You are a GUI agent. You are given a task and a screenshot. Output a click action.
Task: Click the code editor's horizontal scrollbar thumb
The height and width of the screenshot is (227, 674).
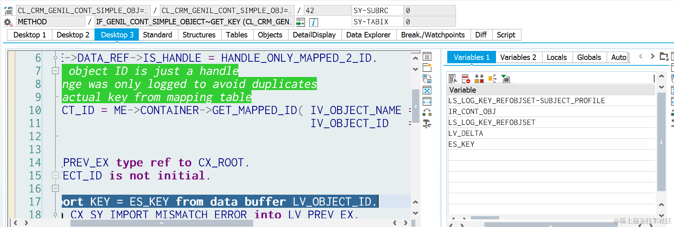tap(162, 223)
